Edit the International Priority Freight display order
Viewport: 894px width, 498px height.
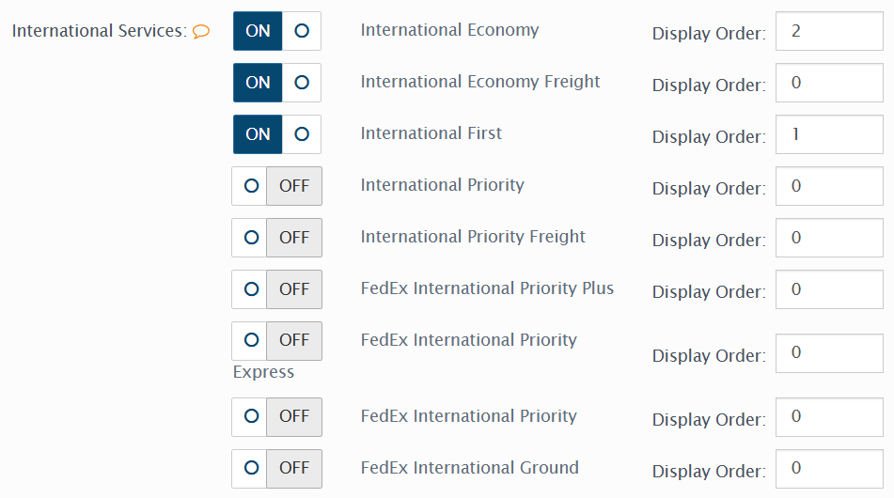tap(828, 238)
